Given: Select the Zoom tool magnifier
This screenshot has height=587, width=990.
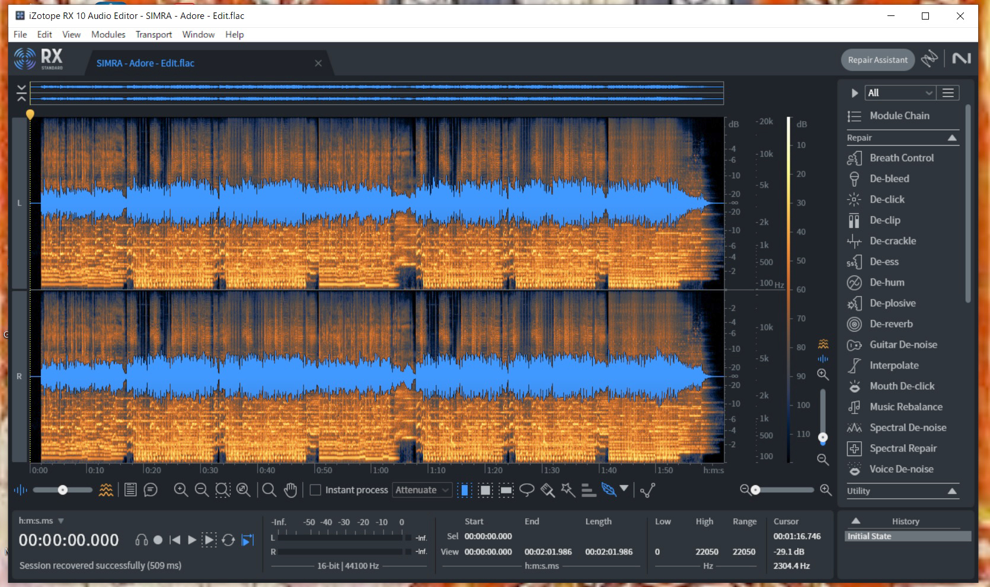Looking at the screenshot, I should [x=269, y=490].
